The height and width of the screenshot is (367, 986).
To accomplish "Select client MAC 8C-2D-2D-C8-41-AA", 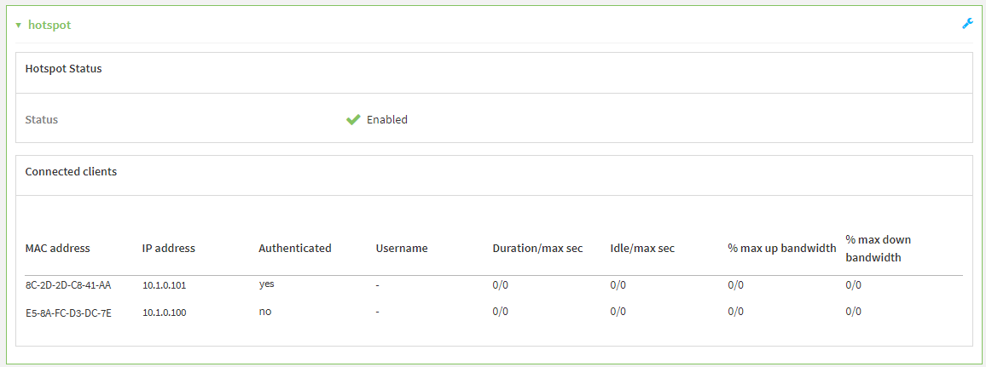I will click(x=68, y=285).
